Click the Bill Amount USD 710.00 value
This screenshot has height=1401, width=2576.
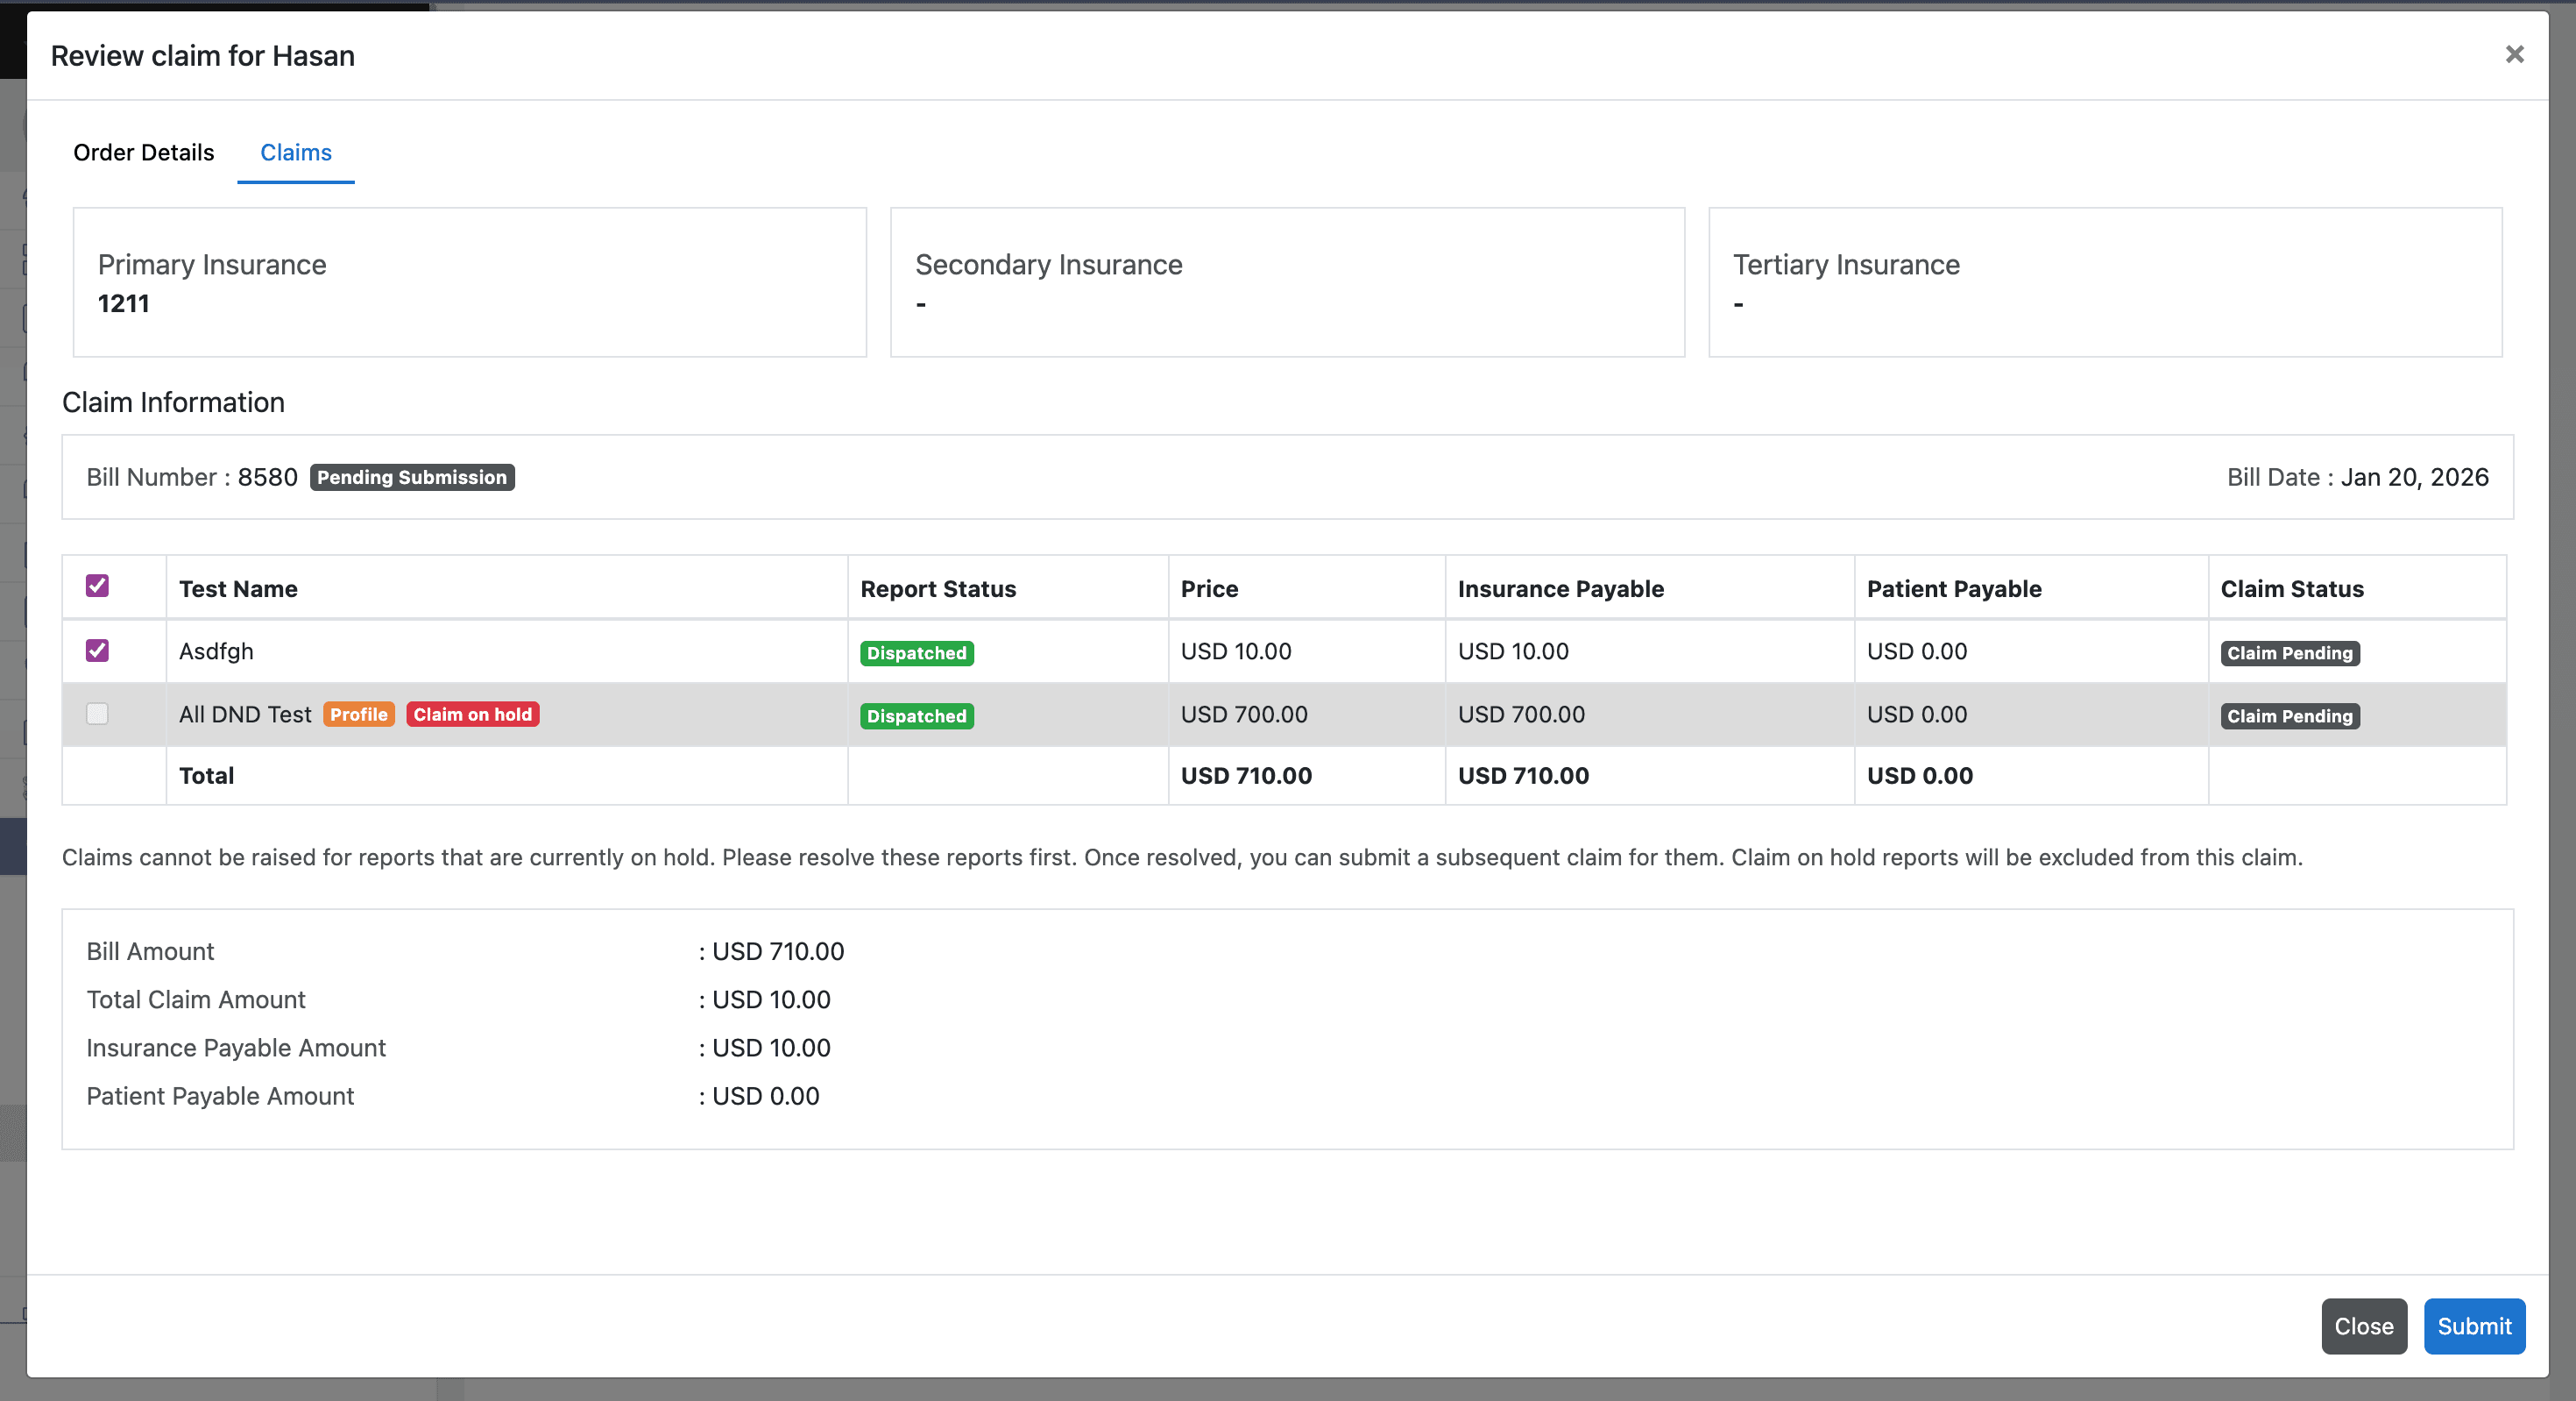tap(778, 951)
